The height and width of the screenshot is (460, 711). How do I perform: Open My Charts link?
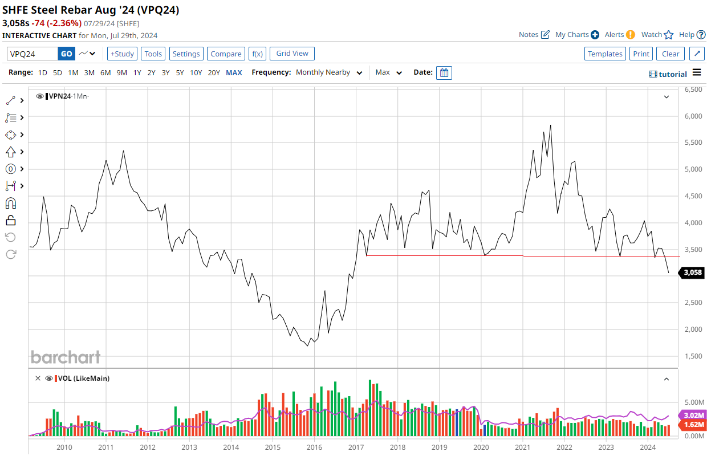(576, 35)
